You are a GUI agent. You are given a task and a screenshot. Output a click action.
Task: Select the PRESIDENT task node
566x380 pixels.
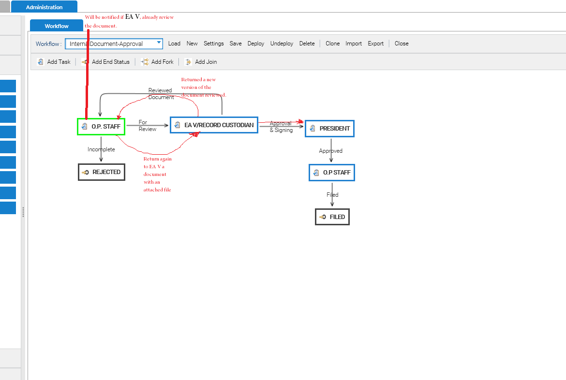click(329, 129)
